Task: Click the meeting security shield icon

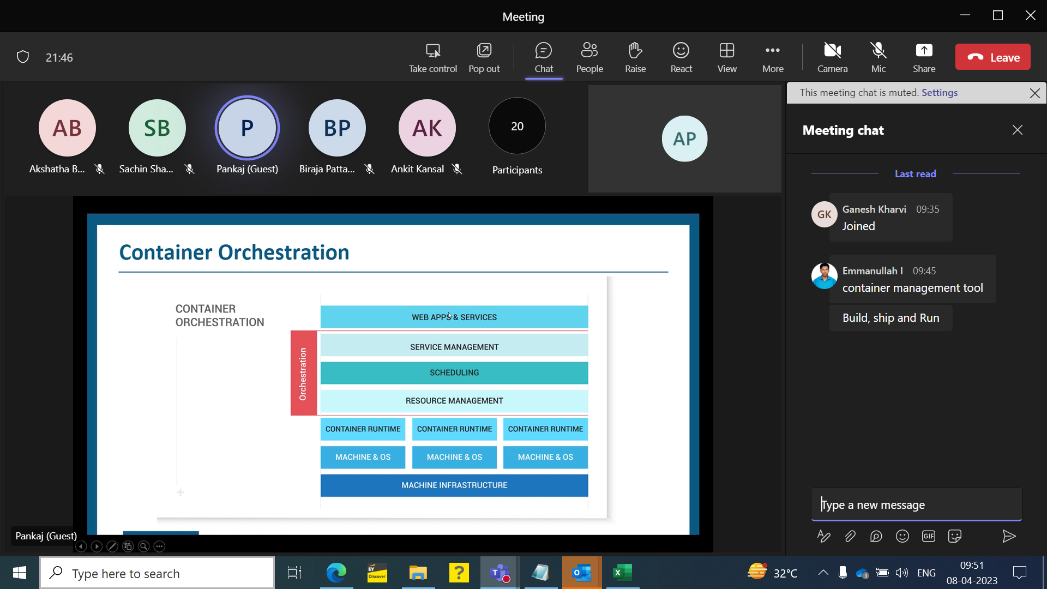Action: pos(23,57)
